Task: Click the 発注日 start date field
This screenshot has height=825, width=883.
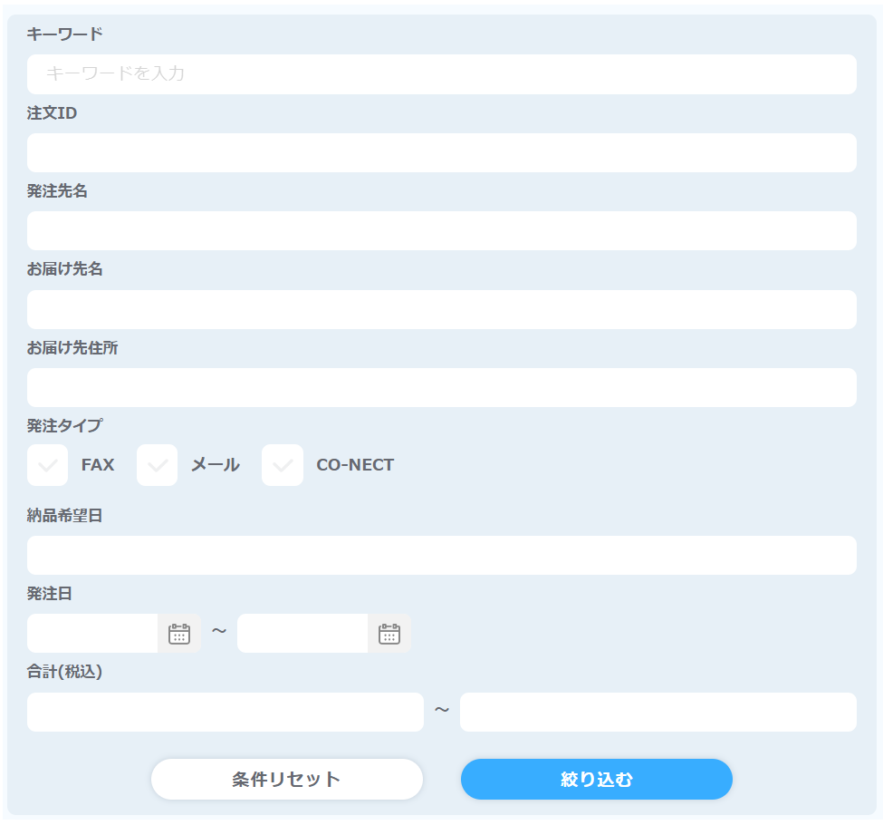Action: click(x=92, y=634)
